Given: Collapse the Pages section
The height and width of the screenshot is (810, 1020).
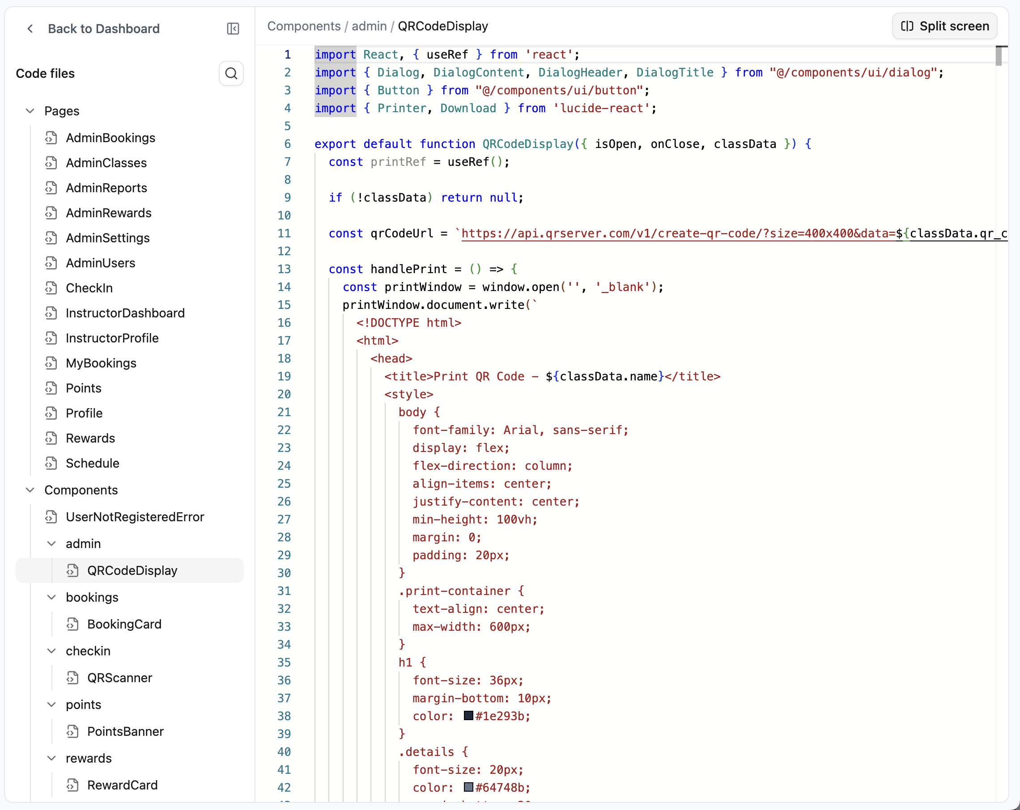Looking at the screenshot, I should click(x=30, y=111).
